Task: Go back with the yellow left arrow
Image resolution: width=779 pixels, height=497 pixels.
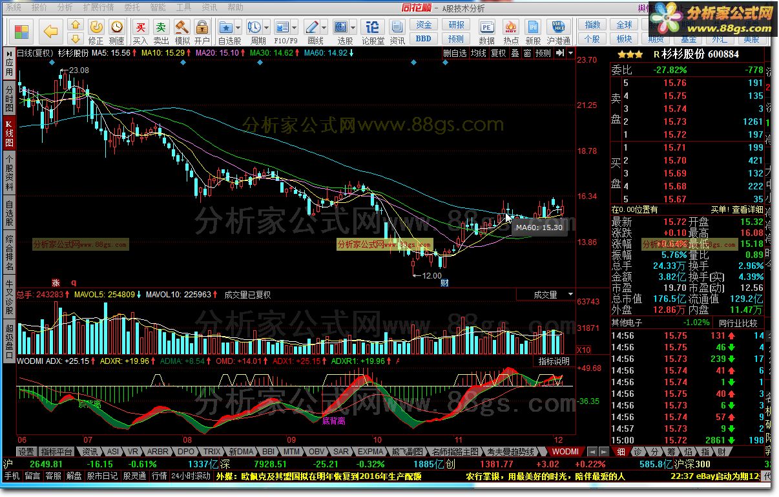Action: tap(51, 31)
